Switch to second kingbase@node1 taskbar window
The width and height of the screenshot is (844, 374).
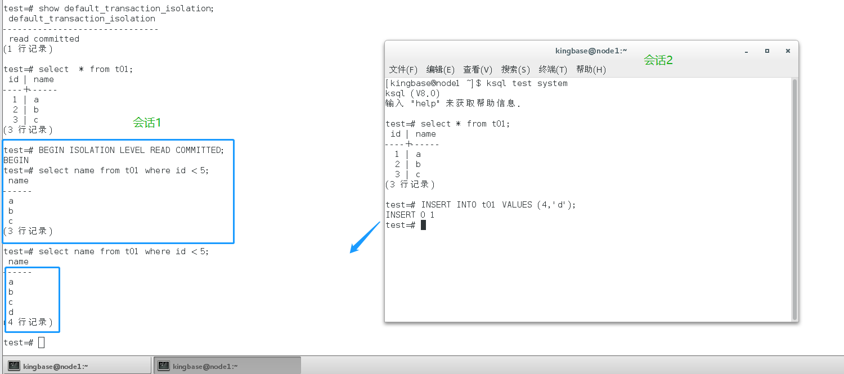coord(227,366)
